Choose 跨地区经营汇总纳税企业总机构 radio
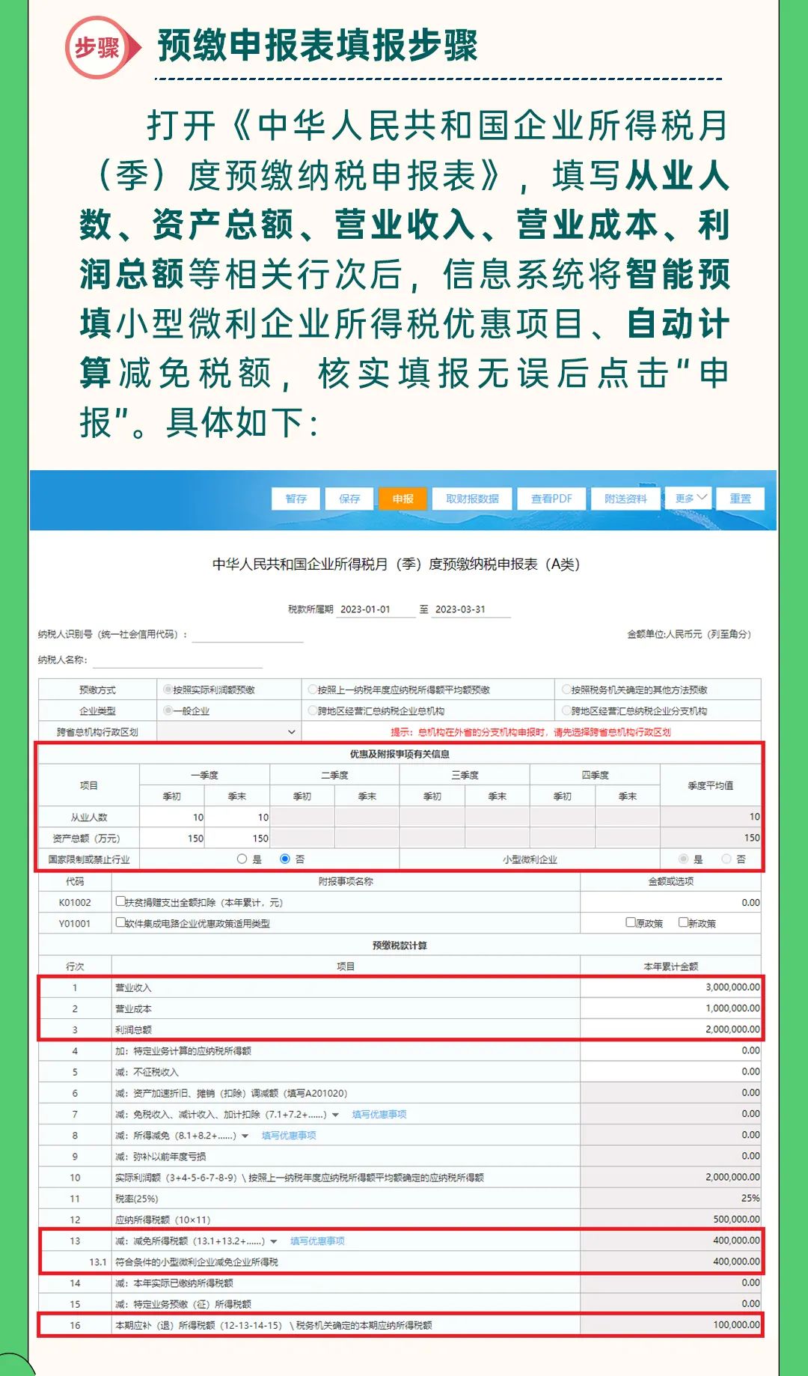Image resolution: width=808 pixels, height=1376 pixels. tap(313, 710)
